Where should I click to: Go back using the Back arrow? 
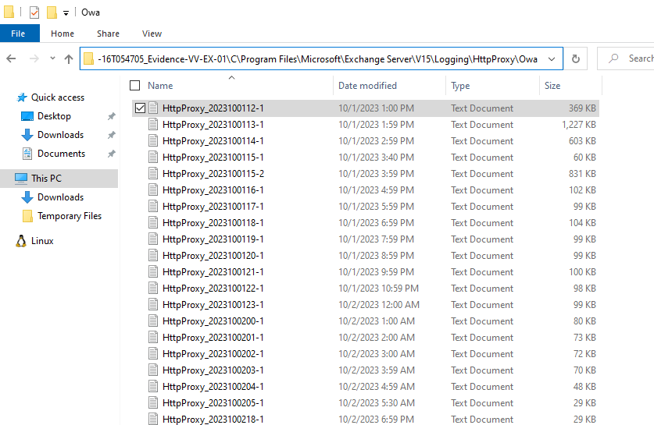(x=11, y=58)
